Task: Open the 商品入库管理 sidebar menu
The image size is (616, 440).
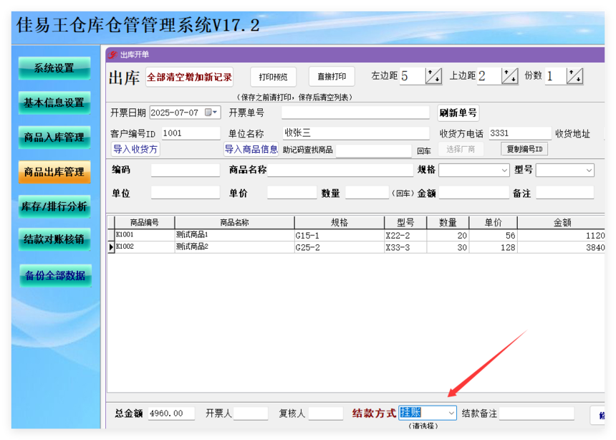Action: pyautogui.click(x=54, y=137)
